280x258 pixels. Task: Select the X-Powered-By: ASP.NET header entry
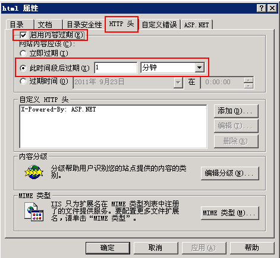(x=58, y=109)
